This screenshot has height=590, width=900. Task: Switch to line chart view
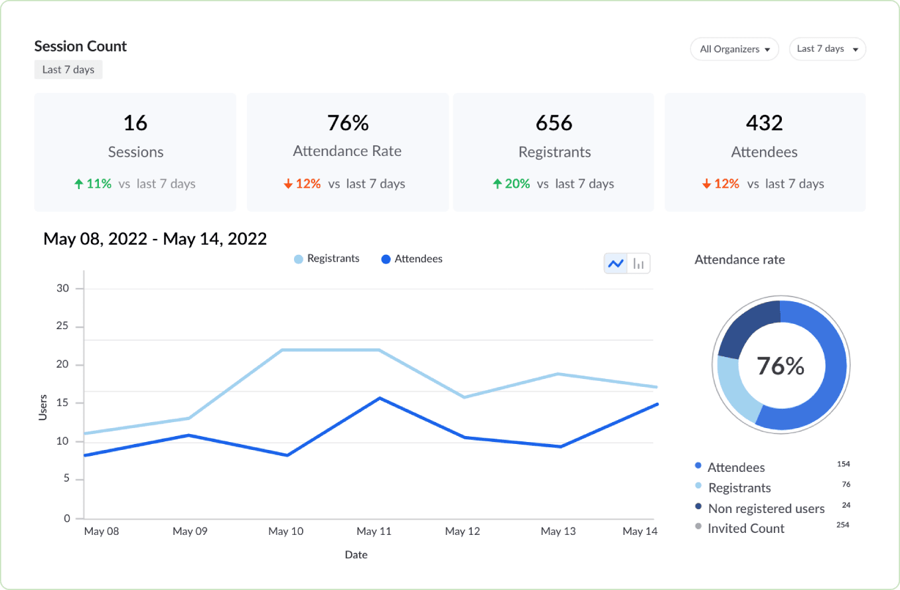point(615,263)
